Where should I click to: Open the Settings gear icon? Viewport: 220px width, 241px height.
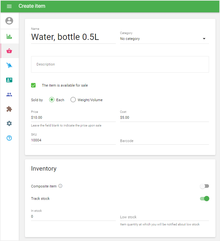click(9, 123)
